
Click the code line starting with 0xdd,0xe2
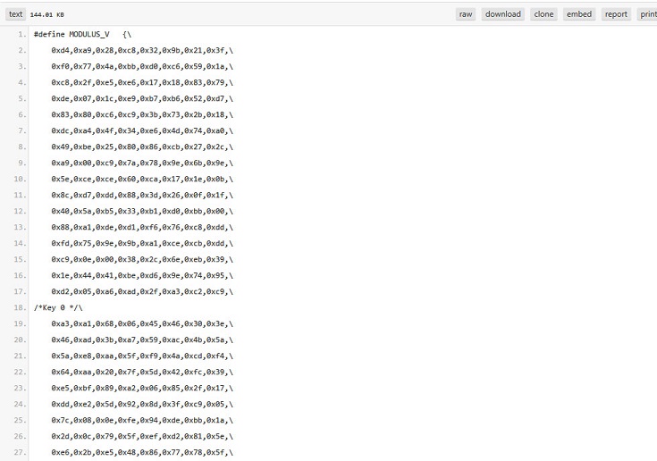(142, 404)
